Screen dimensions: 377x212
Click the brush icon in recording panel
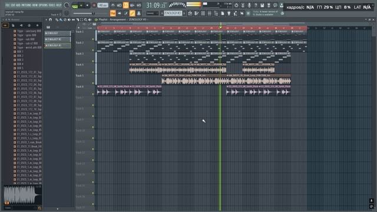(125, 13)
